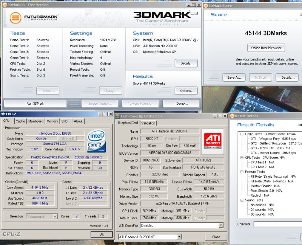The height and width of the screenshot is (245, 302).
Task: Click the ATI Radeon Graphics logo
Action: click(213, 141)
